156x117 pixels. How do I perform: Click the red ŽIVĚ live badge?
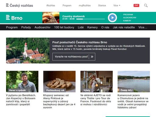tap(136, 5)
